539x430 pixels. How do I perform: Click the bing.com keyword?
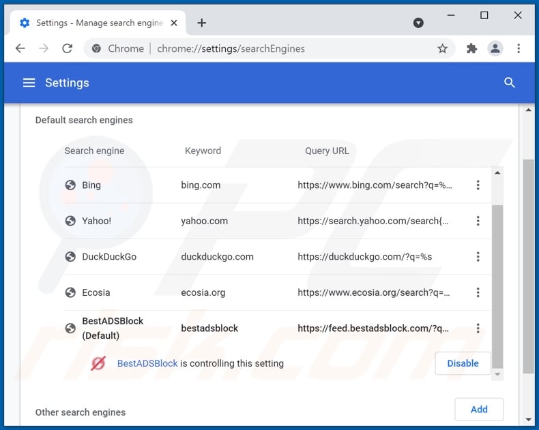[201, 185]
